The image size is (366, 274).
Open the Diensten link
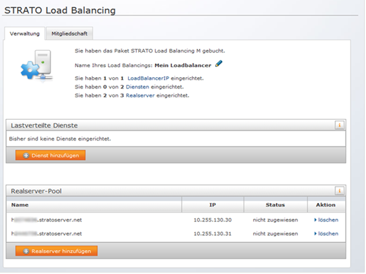pyautogui.click(x=138, y=87)
